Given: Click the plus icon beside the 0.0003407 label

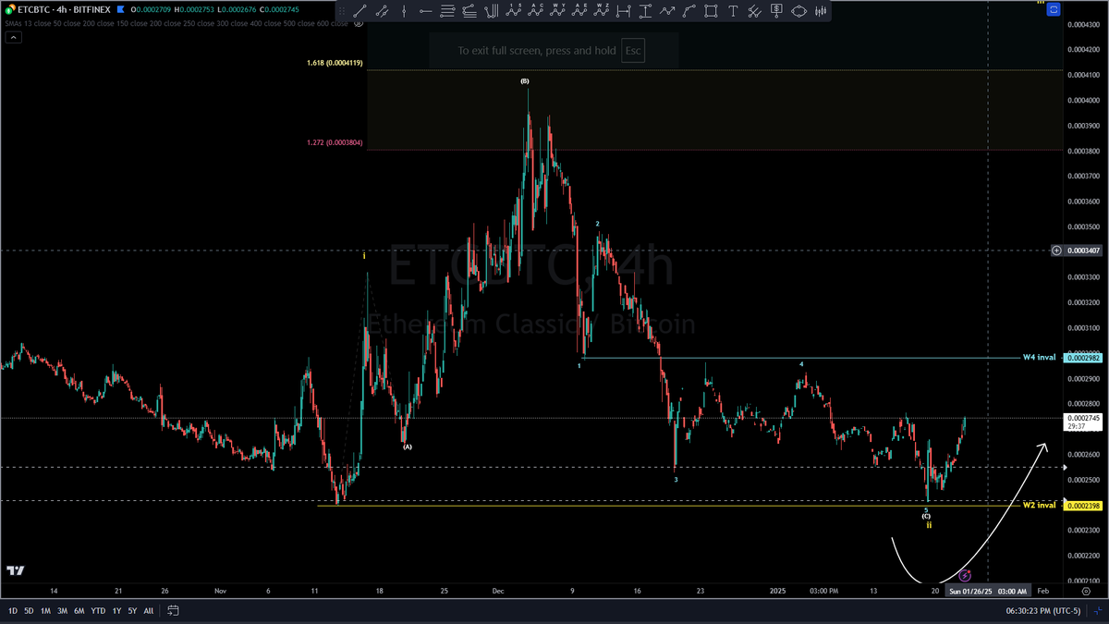Looking at the screenshot, I should tap(1056, 251).
